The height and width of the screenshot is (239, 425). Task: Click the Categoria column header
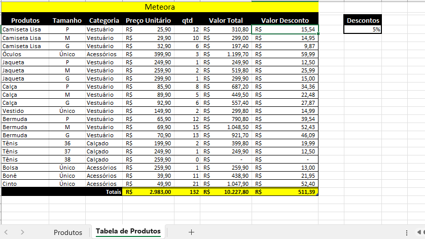(104, 21)
